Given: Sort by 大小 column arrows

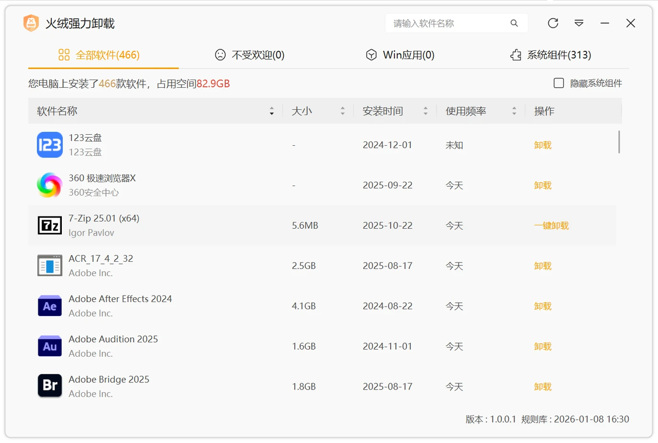Looking at the screenshot, I should (342, 111).
